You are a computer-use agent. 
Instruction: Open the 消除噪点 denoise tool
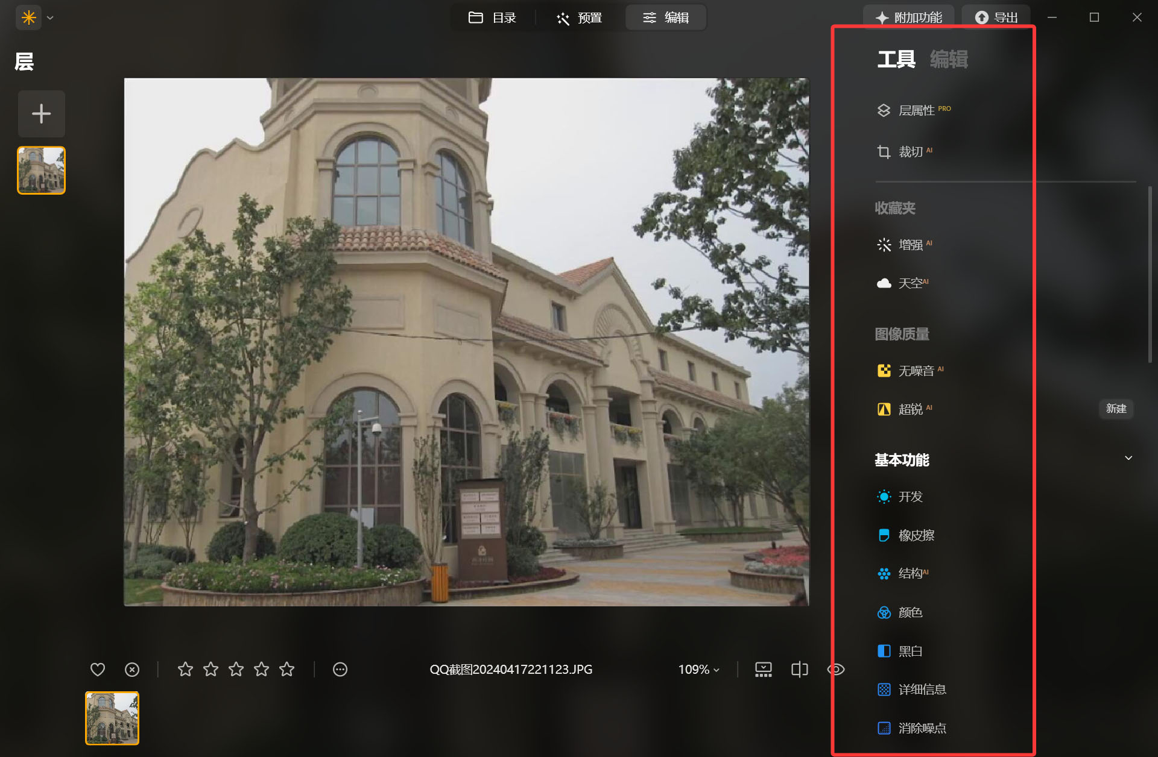912,728
